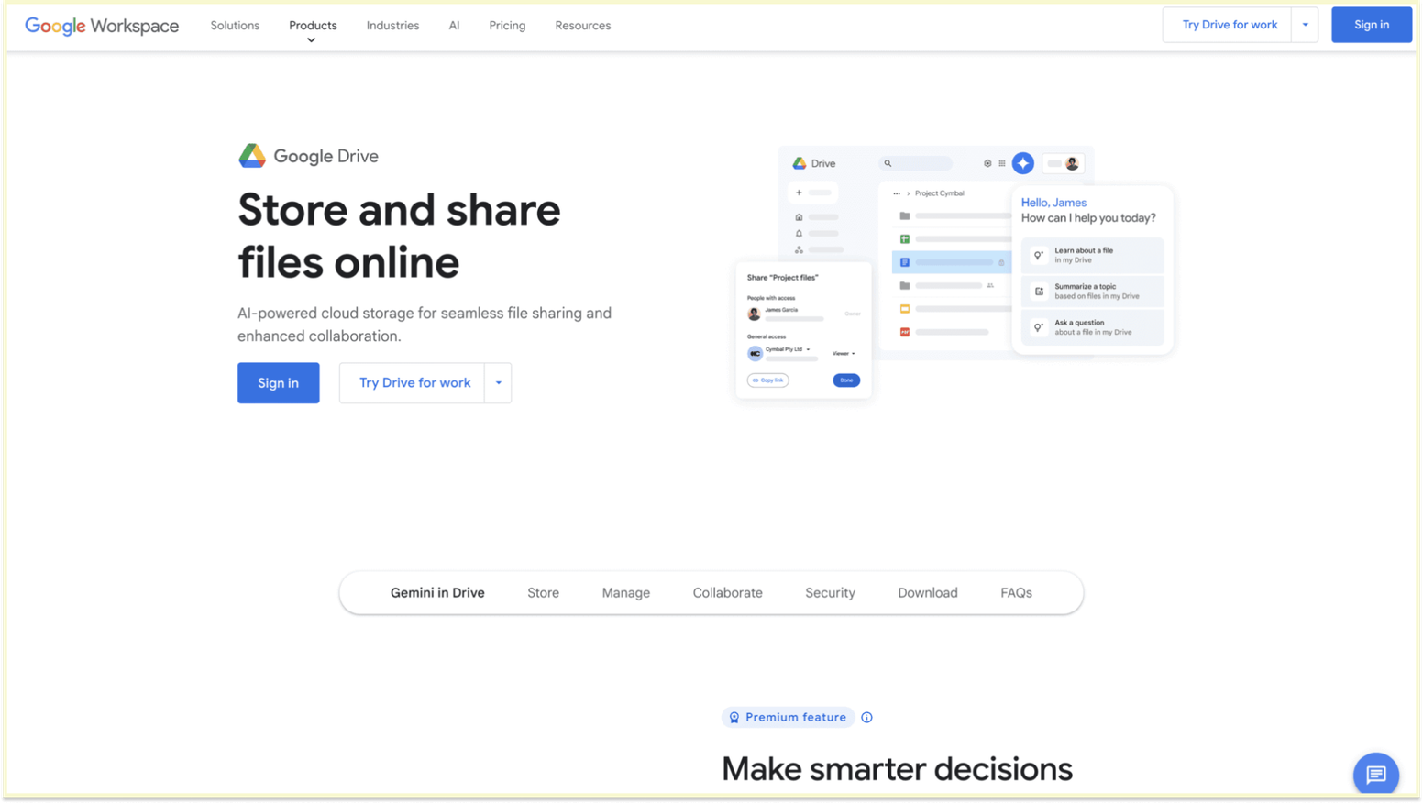Open the Industries menu
This screenshot has height=804, width=1423.
(x=392, y=26)
